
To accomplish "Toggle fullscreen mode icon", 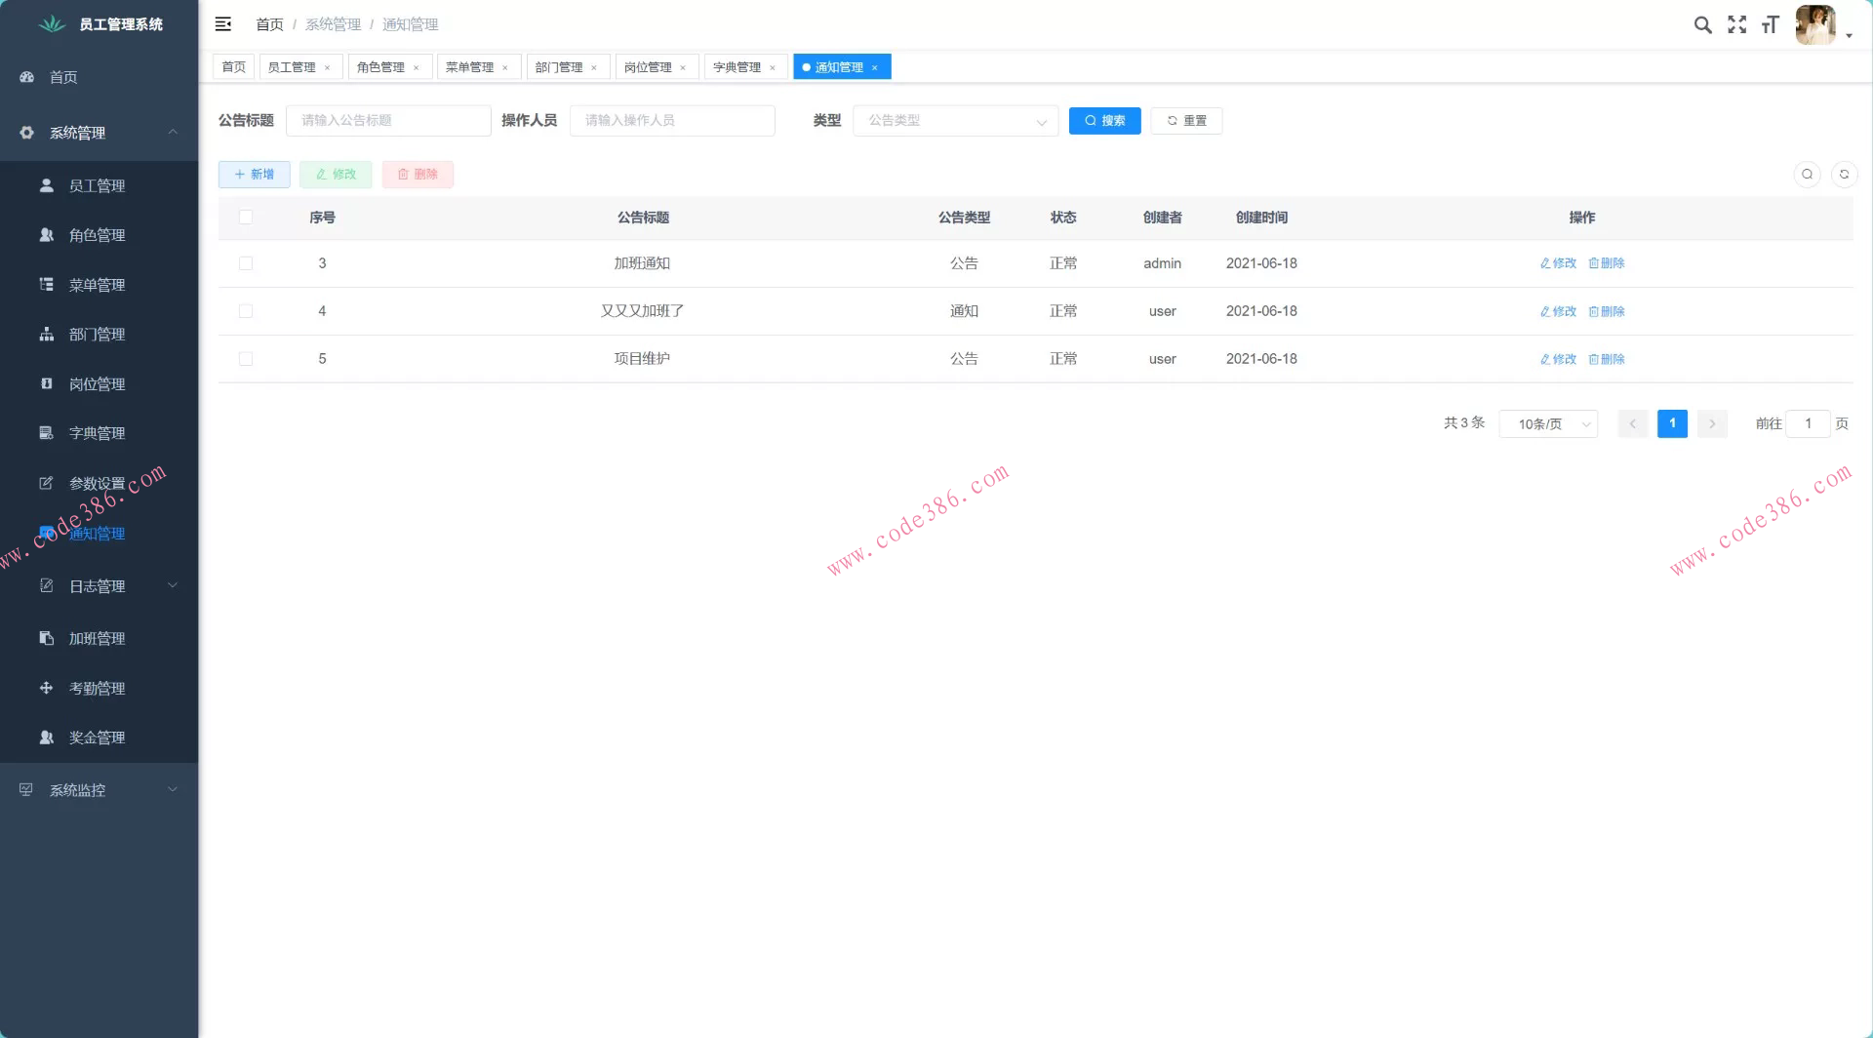I will [x=1736, y=25].
